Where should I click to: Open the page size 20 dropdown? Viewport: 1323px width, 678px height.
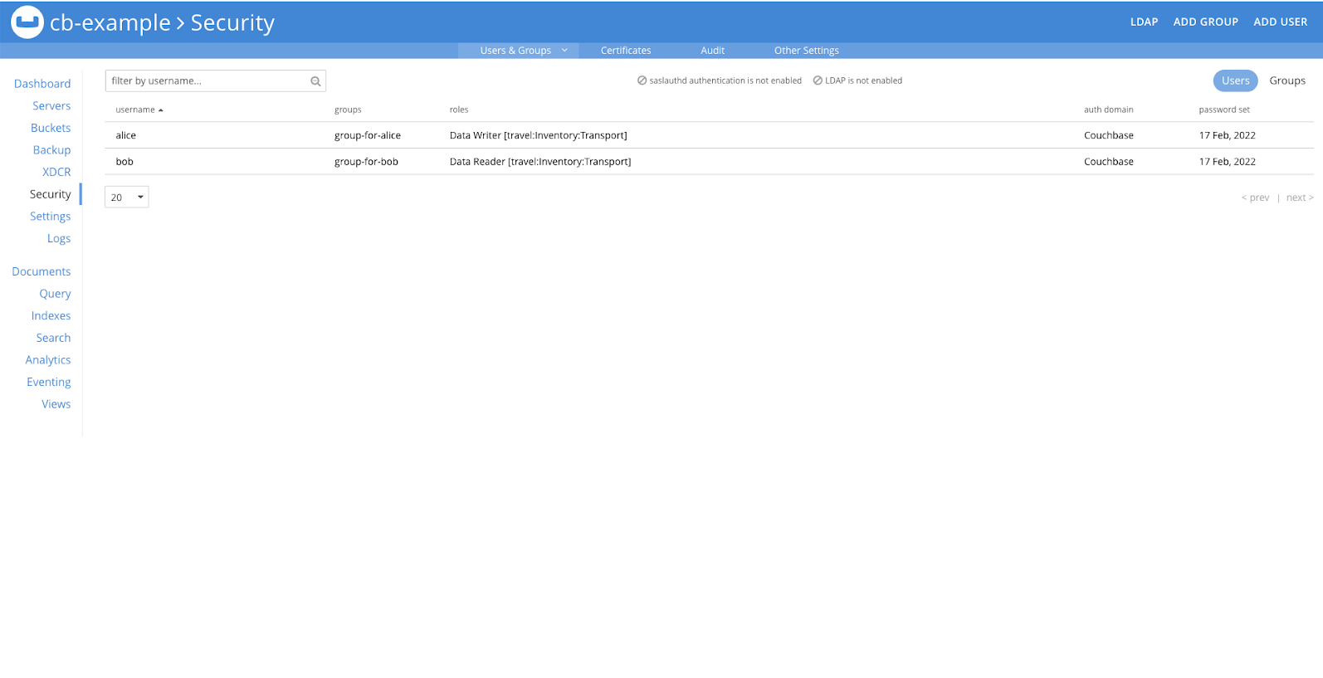click(x=127, y=198)
